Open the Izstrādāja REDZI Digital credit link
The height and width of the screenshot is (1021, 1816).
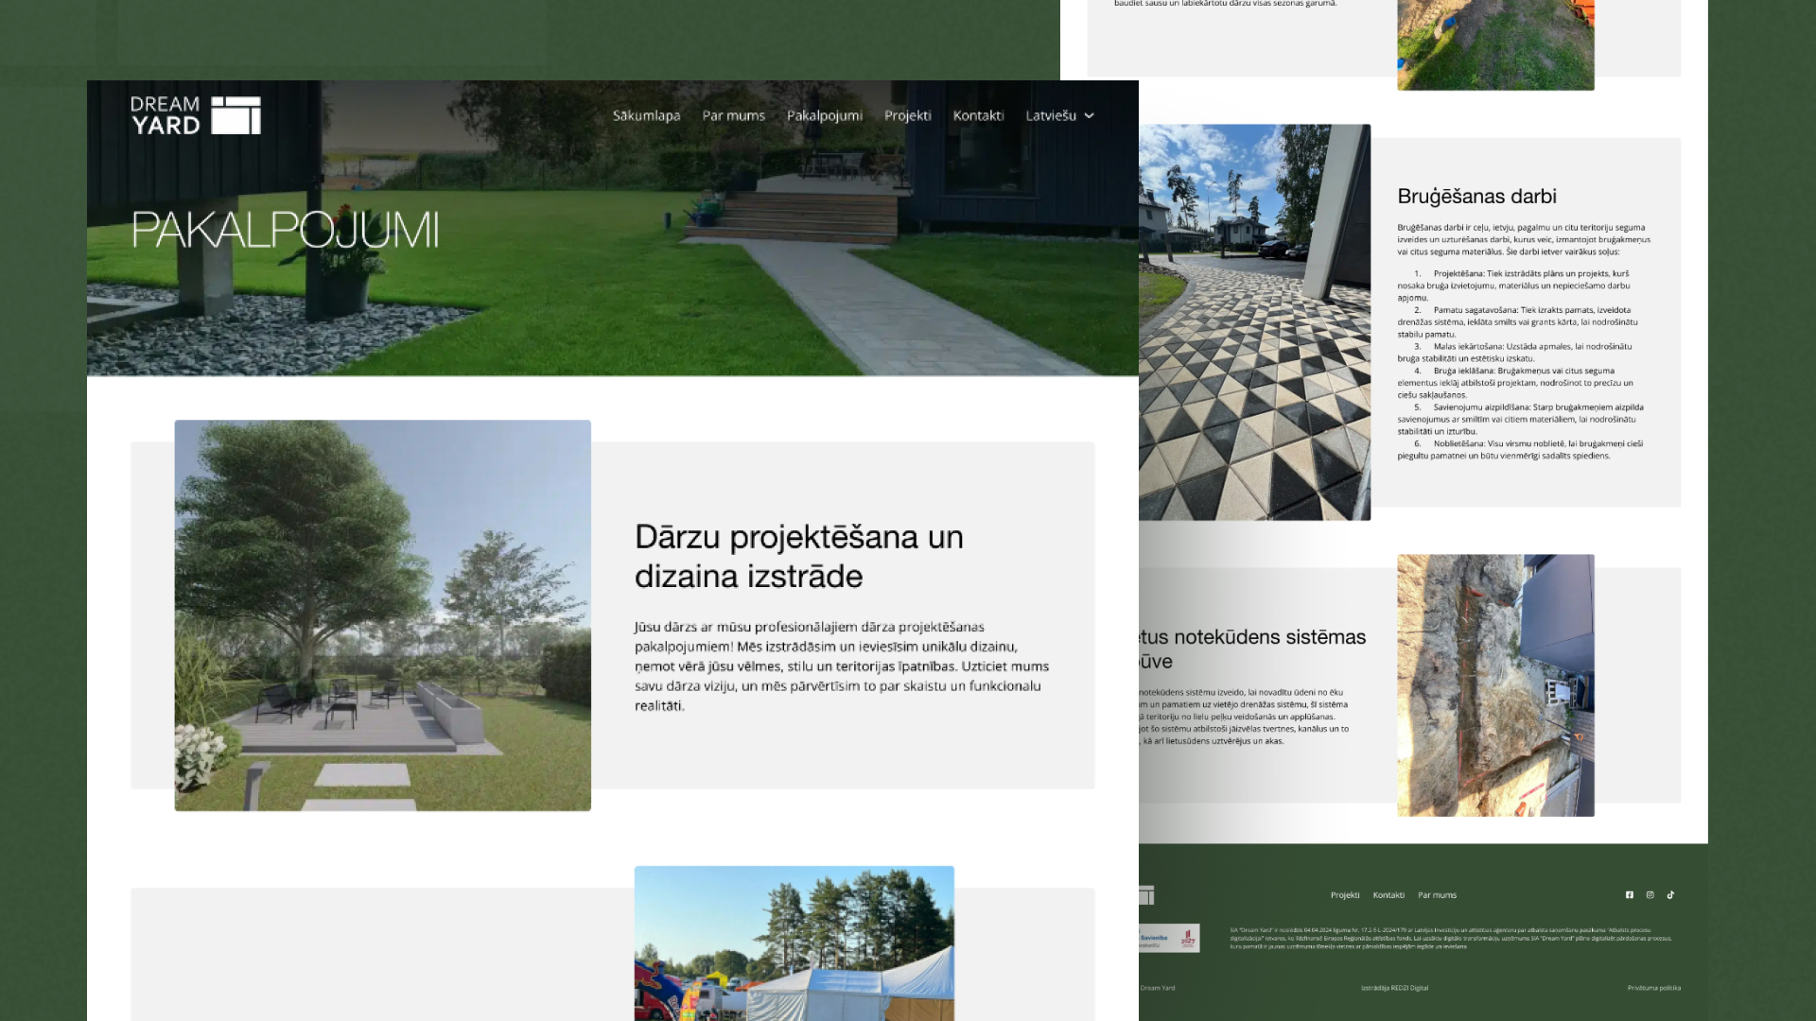pyautogui.click(x=1395, y=988)
